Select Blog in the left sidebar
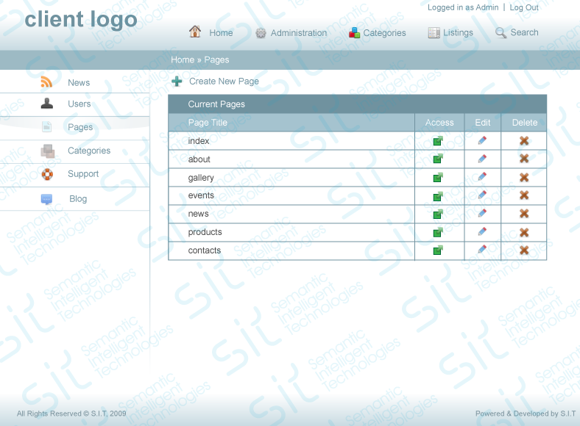Image resolution: width=580 pixels, height=426 pixels. 78,199
